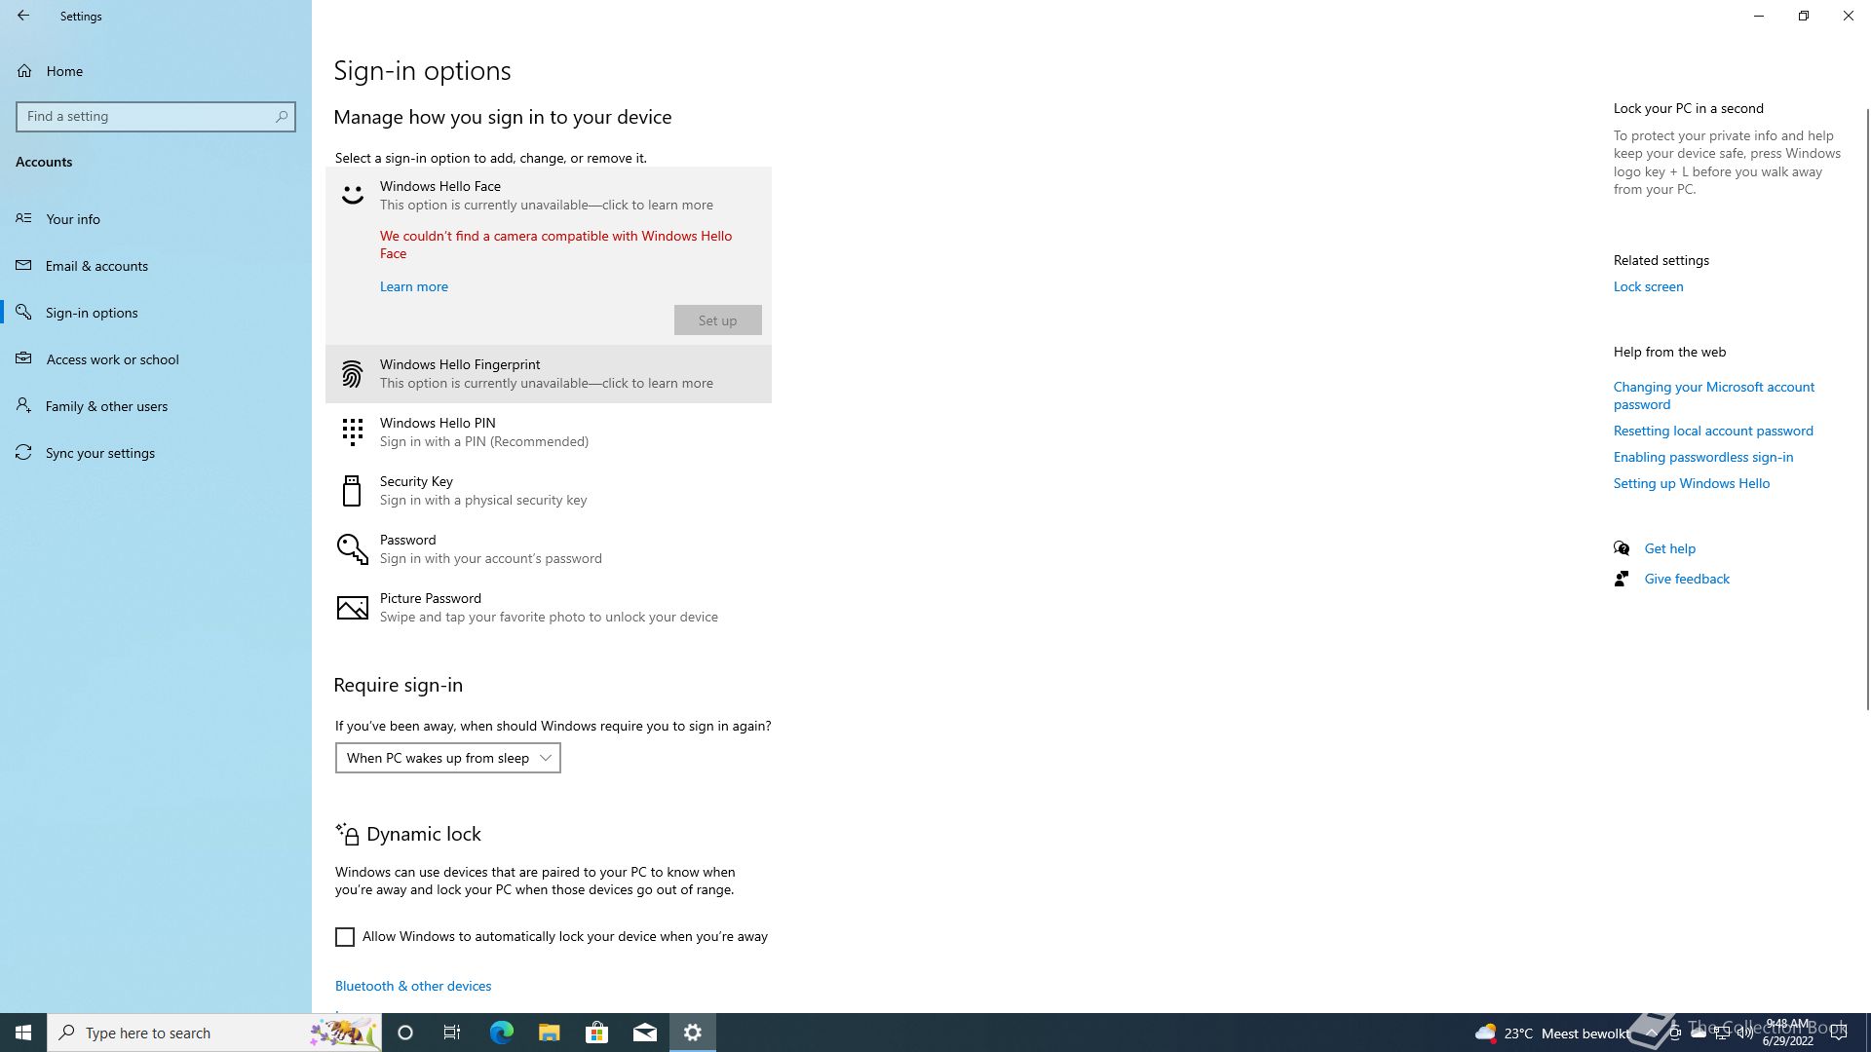Launch Microsoft Edge from the taskbar
Screen dimensions: 1871x1052
(x=501, y=1033)
